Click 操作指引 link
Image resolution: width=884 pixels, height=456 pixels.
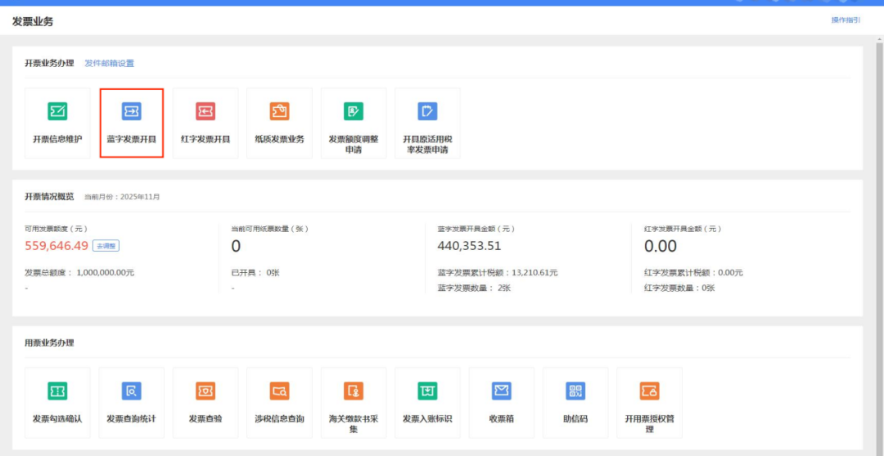point(846,20)
